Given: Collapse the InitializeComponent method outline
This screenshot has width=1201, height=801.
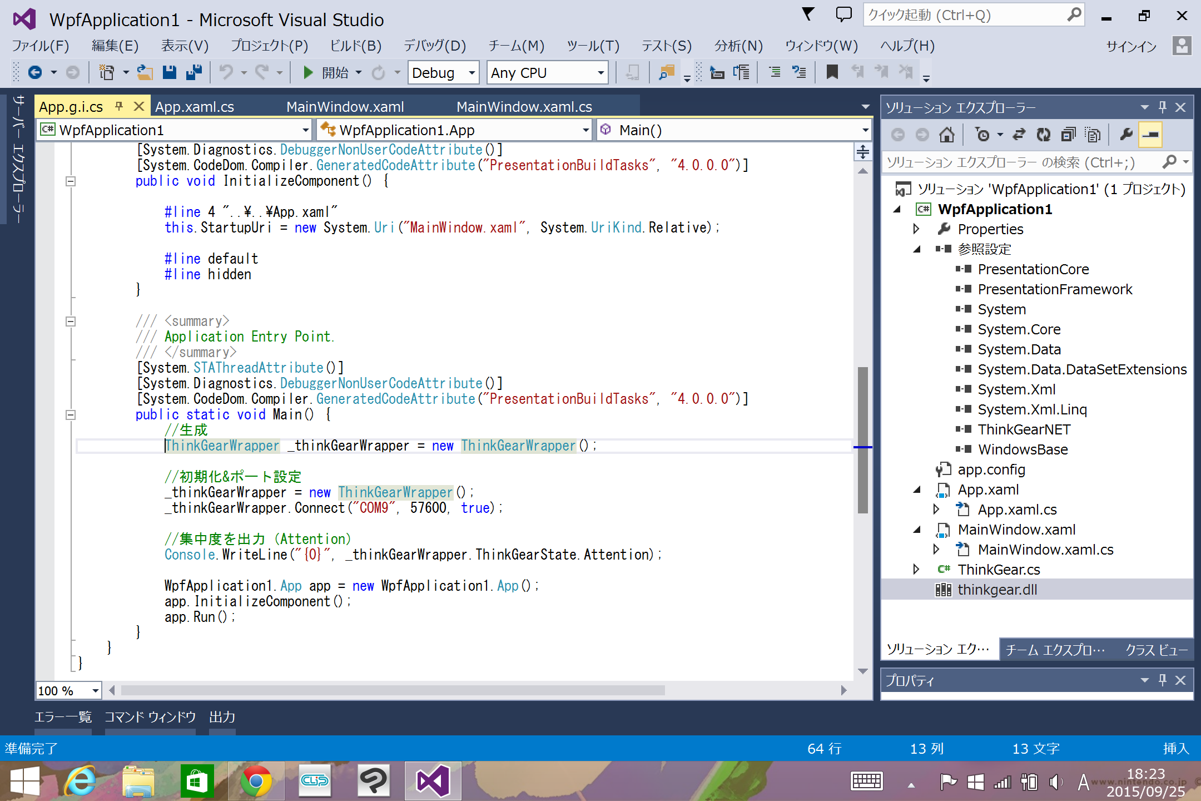Looking at the screenshot, I should 71,181.
